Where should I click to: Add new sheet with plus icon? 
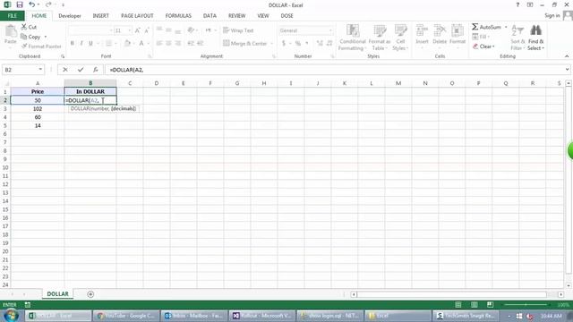[x=90, y=294]
